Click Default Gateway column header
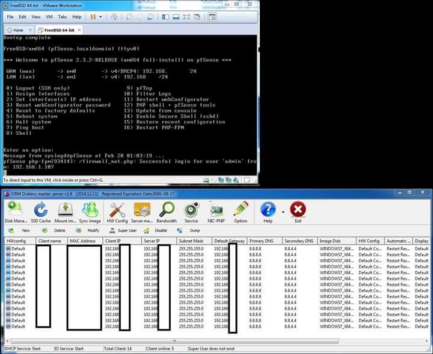 pyautogui.click(x=230, y=241)
